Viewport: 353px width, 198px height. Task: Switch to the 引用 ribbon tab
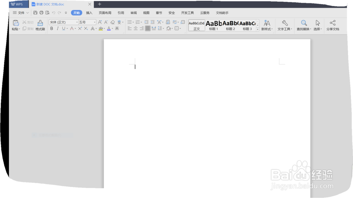tap(121, 13)
